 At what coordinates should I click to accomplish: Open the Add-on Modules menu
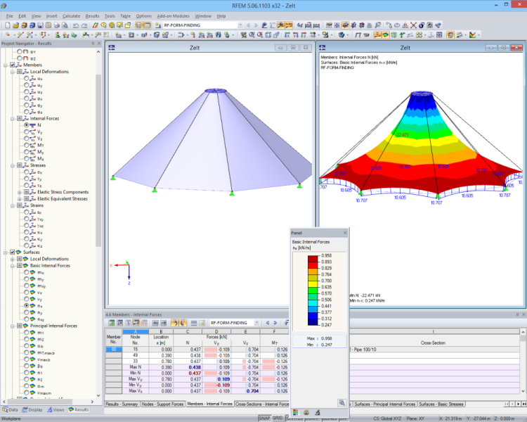[174, 15]
